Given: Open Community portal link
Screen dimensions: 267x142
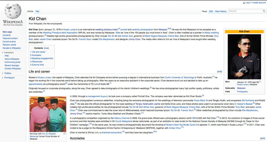Looking at the screenshot, I should [13, 62].
